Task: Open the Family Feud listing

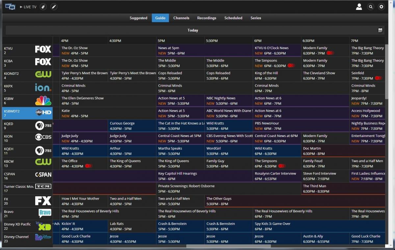Action: [325, 163]
